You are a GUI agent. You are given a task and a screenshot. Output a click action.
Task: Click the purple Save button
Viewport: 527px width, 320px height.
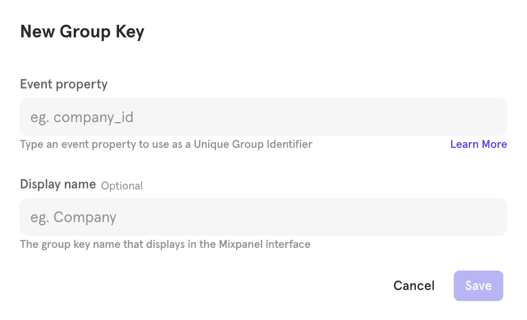click(478, 286)
